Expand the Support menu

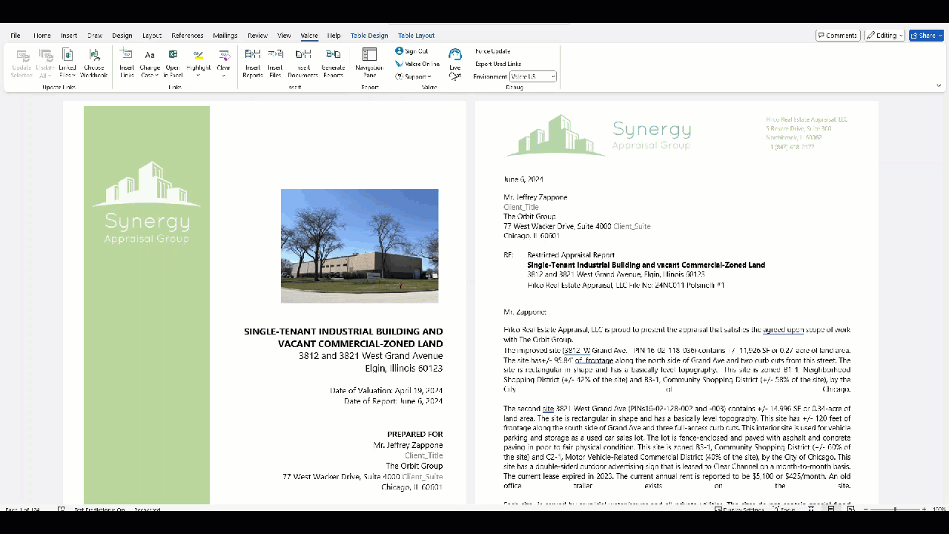click(413, 76)
